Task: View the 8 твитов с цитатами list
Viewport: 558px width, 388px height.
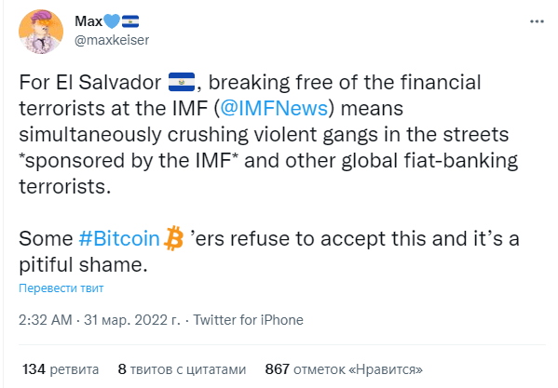Action: coord(182,369)
